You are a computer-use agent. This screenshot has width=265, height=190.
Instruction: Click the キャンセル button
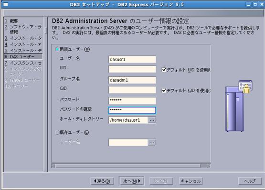191,181
